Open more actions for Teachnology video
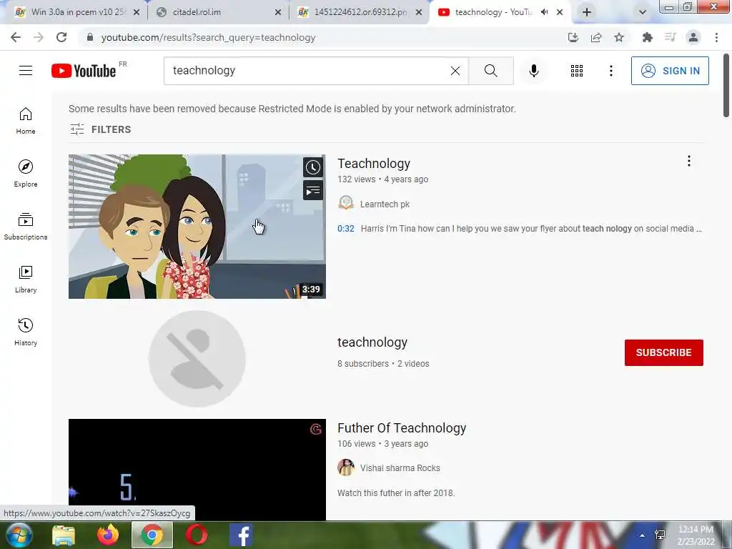The image size is (732, 549). click(688, 161)
